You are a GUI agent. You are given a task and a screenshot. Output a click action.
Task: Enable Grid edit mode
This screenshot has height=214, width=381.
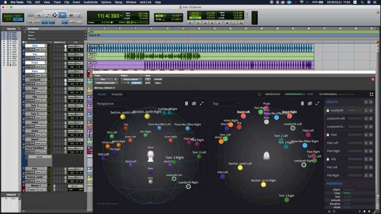18,19
